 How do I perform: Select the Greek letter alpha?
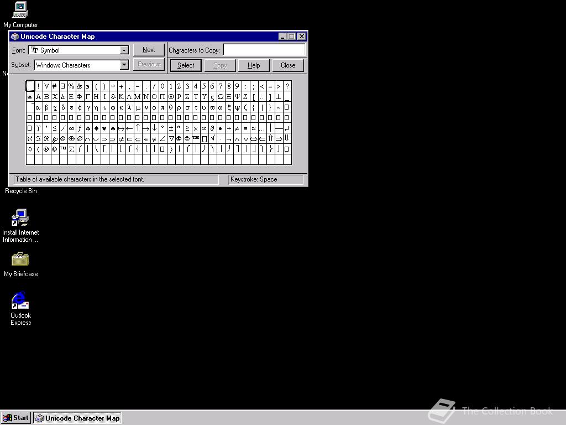(37, 107)
